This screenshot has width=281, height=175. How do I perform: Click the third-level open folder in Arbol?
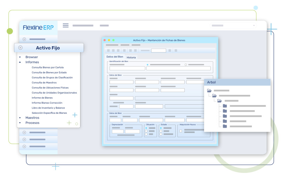(220, 101)
